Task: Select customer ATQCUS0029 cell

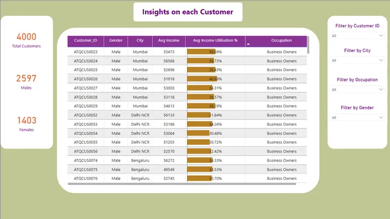Action: tap(85, 106)
